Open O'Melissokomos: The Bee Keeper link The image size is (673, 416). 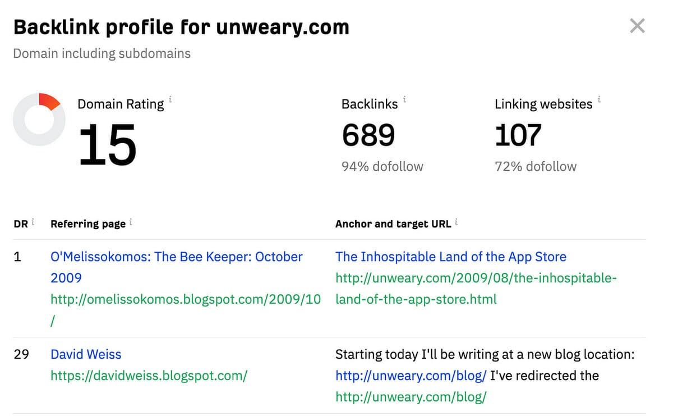[176, 257]
